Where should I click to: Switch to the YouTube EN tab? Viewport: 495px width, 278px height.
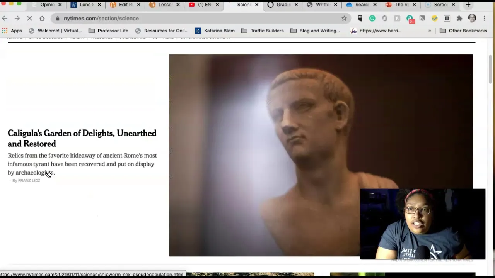pos(204,5)
